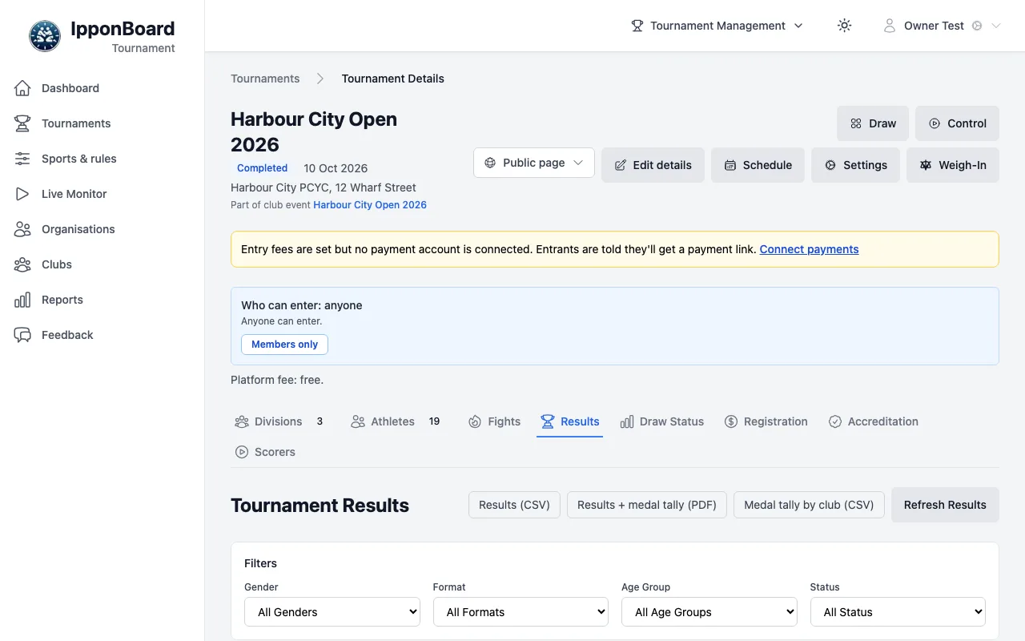The width and height of the screenshot is (1025, 641).
Task: Select the Results tab
Action: (x=570, y=421)
